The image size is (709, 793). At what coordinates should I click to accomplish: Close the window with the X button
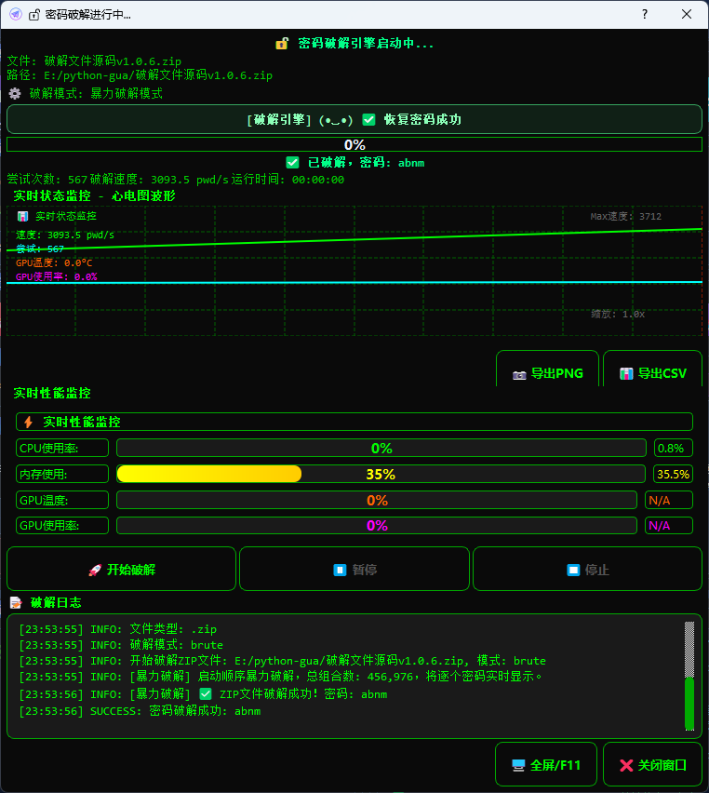coord(687,14)
